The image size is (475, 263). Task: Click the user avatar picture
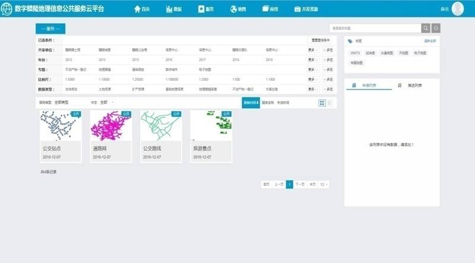[458, 9]
